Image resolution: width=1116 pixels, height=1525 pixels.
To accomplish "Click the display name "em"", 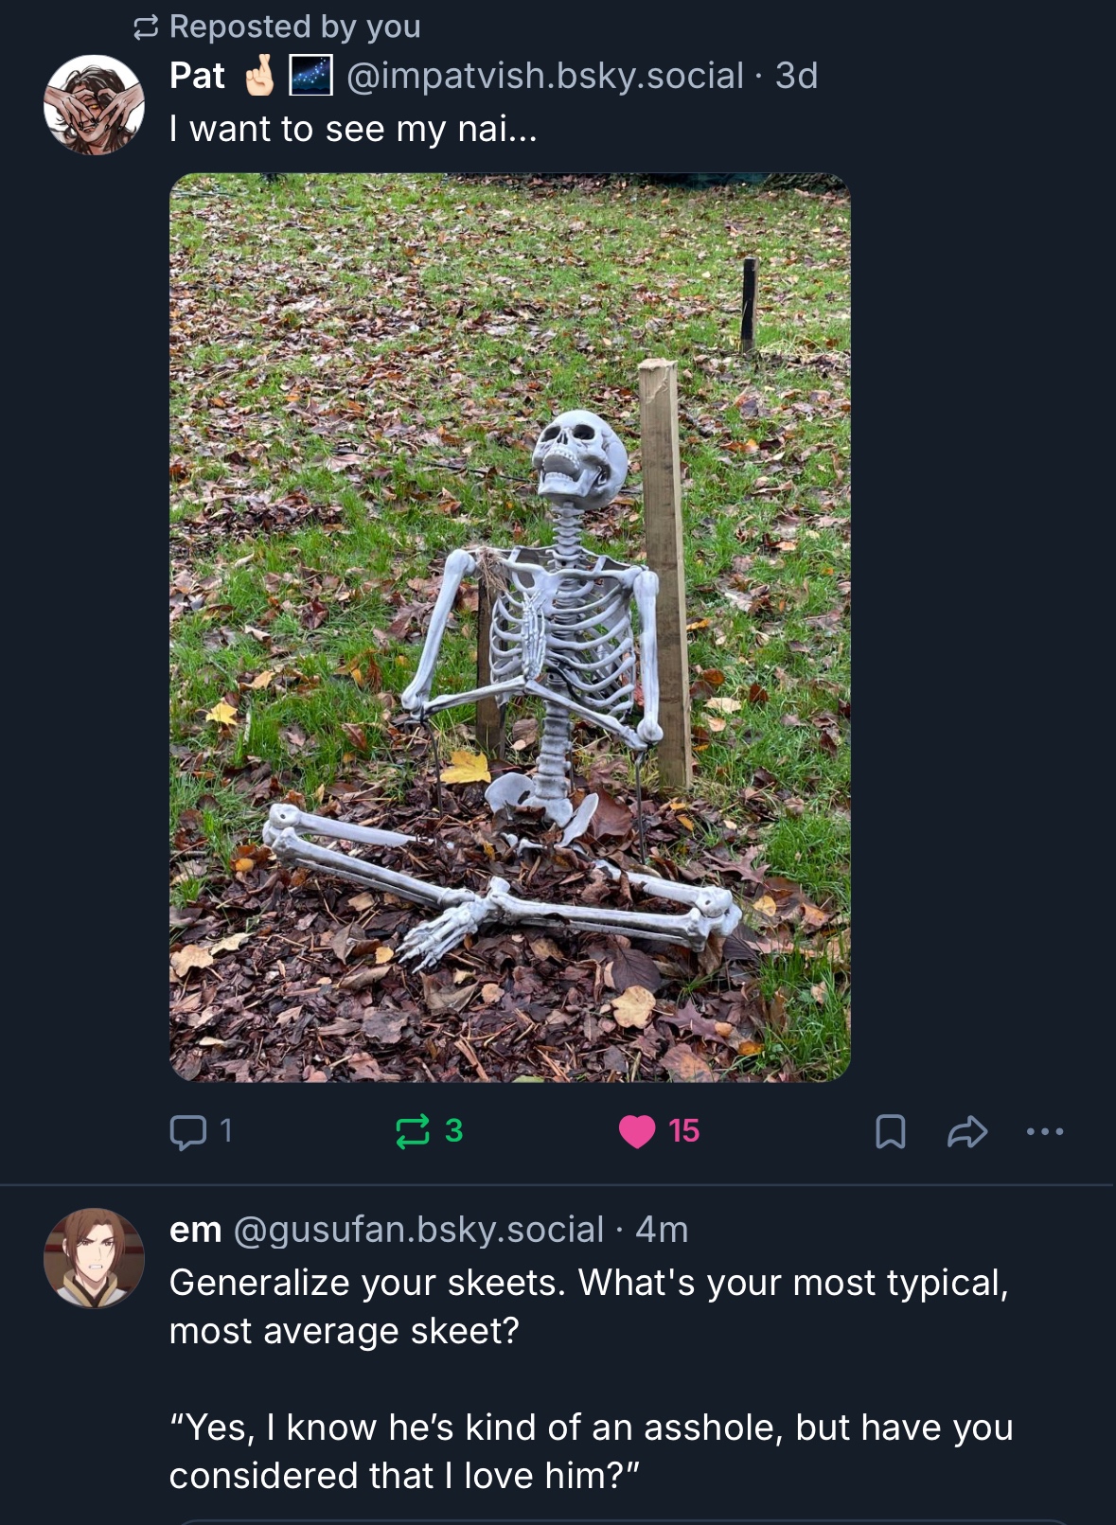I will coord(195,1230).
